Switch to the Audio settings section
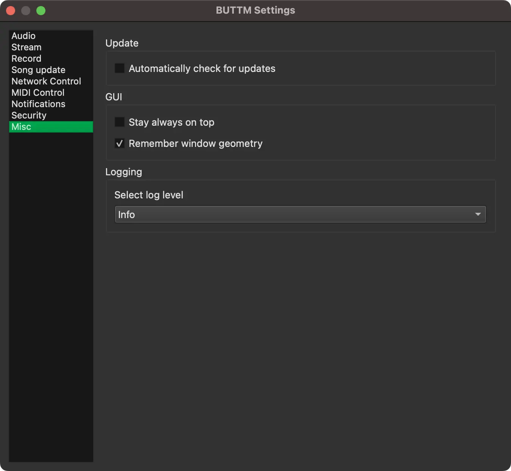 [x=23, y=36]
